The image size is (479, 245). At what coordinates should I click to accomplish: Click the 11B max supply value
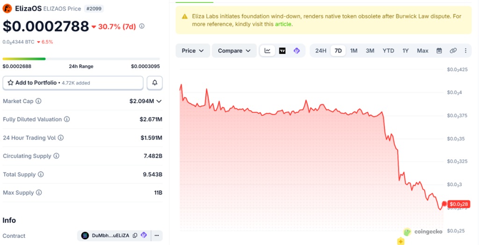158,193
